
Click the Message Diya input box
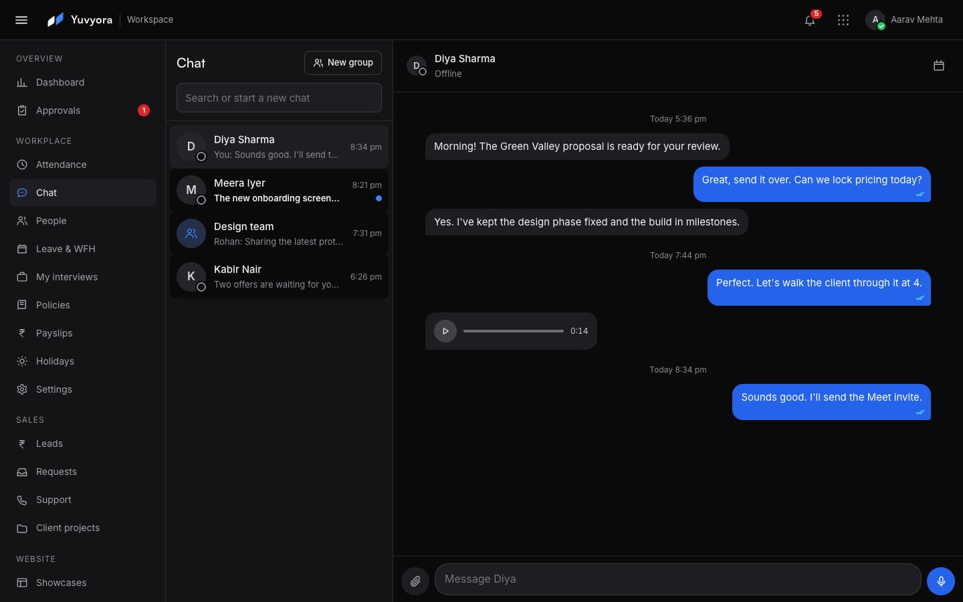coord(678,579)
